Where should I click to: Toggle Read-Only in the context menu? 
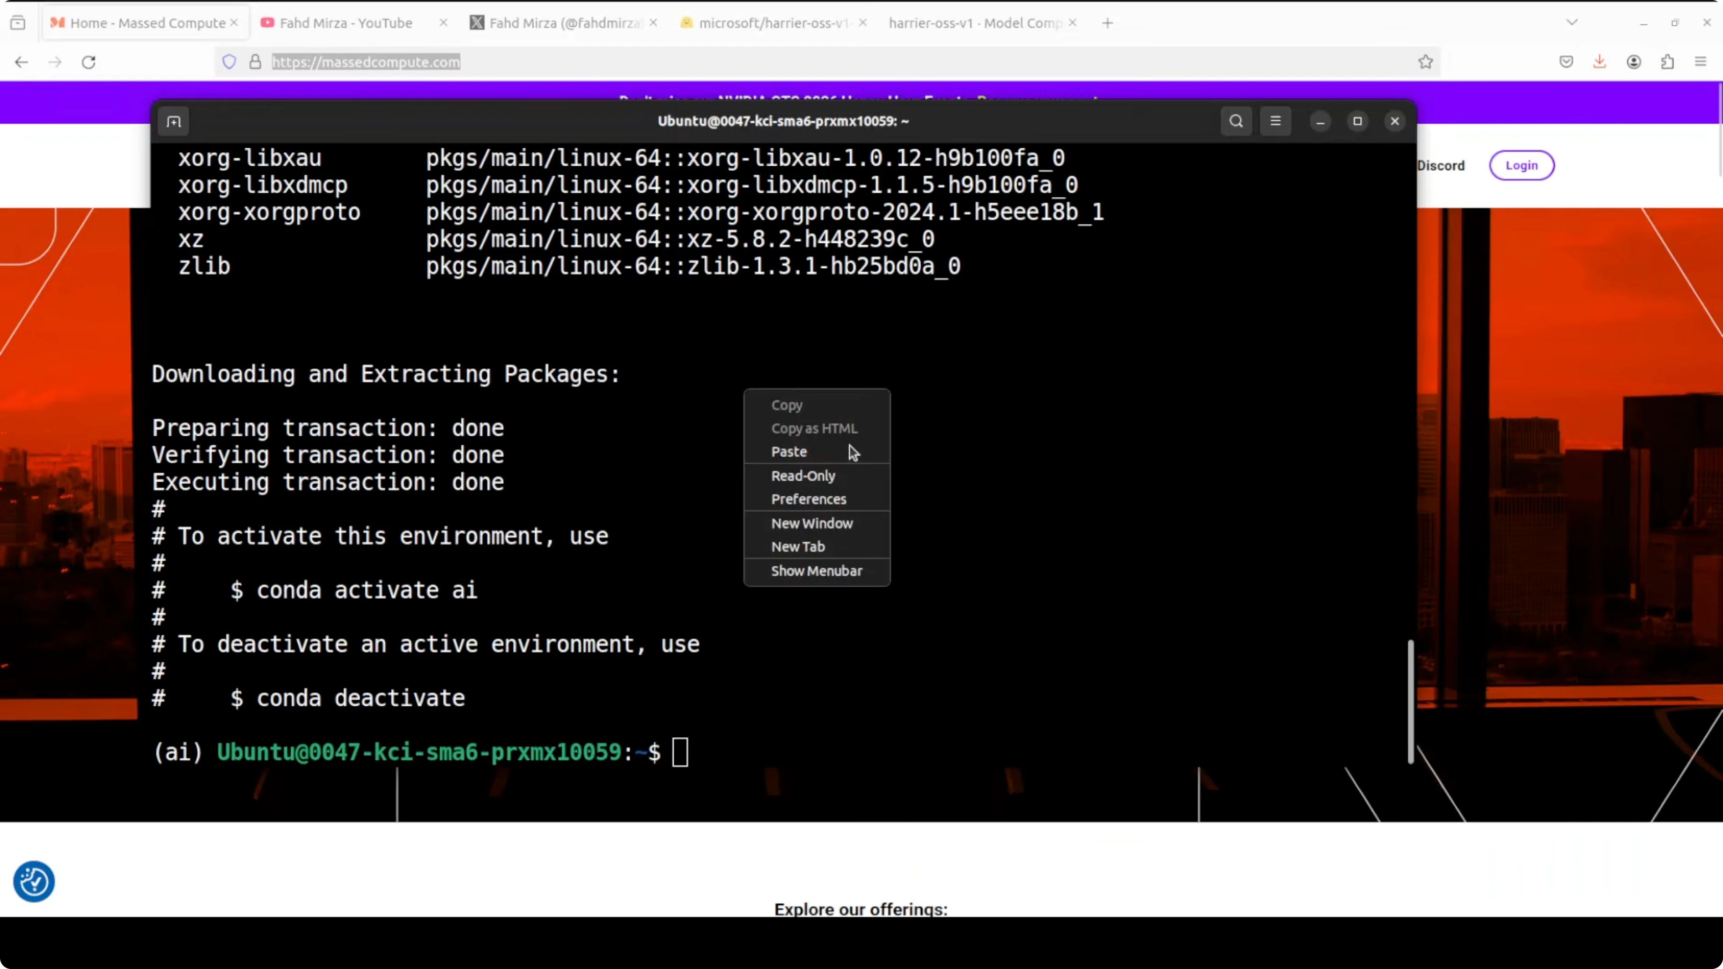pyautogui.click(x=803, y=476)
